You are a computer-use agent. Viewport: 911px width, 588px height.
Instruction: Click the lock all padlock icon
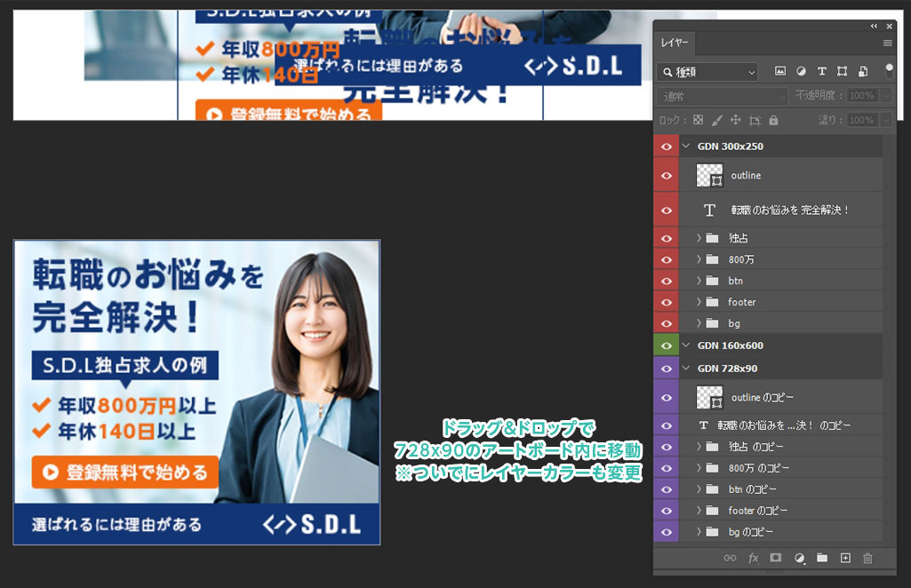773,120
